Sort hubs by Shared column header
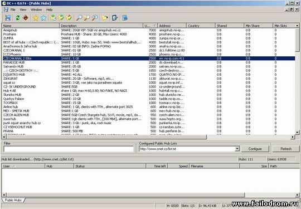This screenshot has width=301, height=209. click(230, 26)
